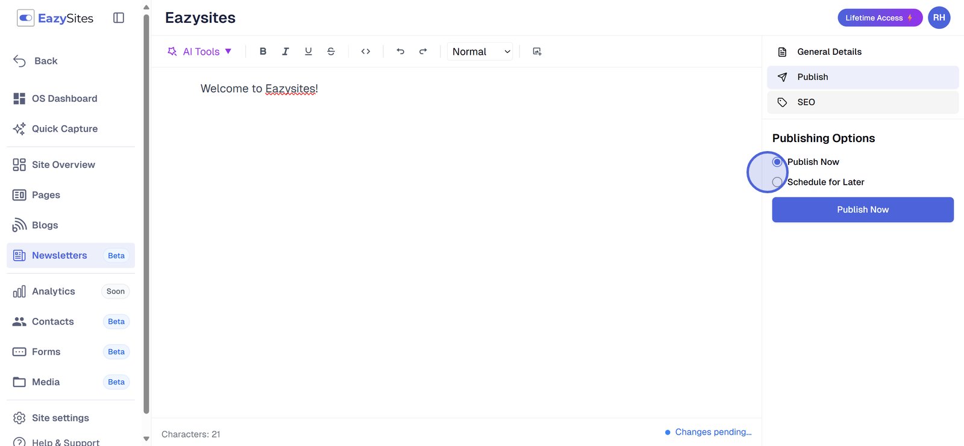Click the Forms icon
The image size is (964, 446).
(19, 352)
